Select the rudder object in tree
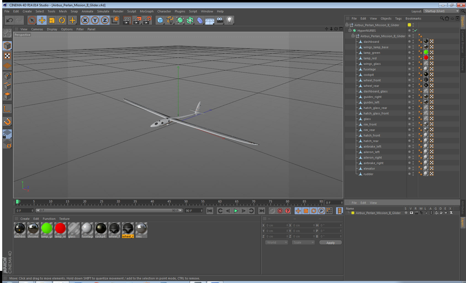The image size is (466, 283). coord(368,174)
